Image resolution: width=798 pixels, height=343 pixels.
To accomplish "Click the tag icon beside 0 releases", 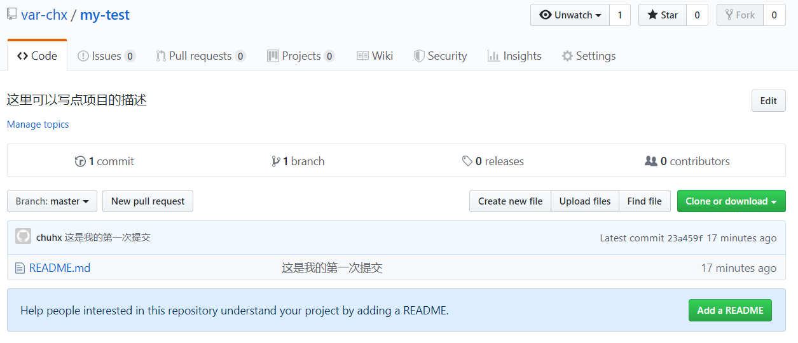I will (467, 161).
